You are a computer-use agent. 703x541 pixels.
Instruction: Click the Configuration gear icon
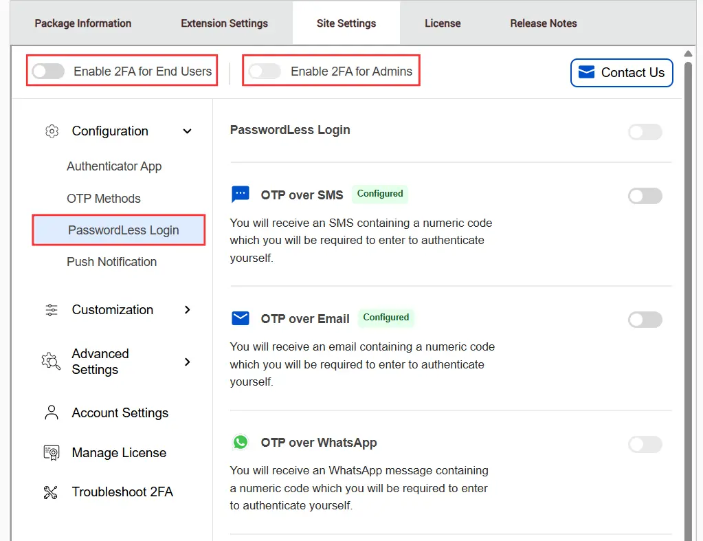point(52,131)
